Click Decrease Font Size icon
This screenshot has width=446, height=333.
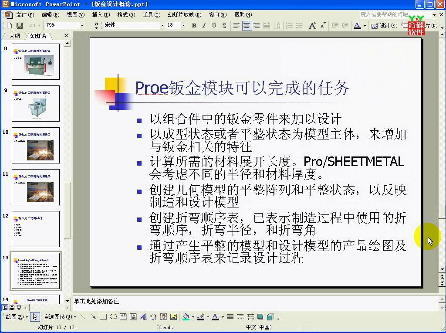pos(323,26)
